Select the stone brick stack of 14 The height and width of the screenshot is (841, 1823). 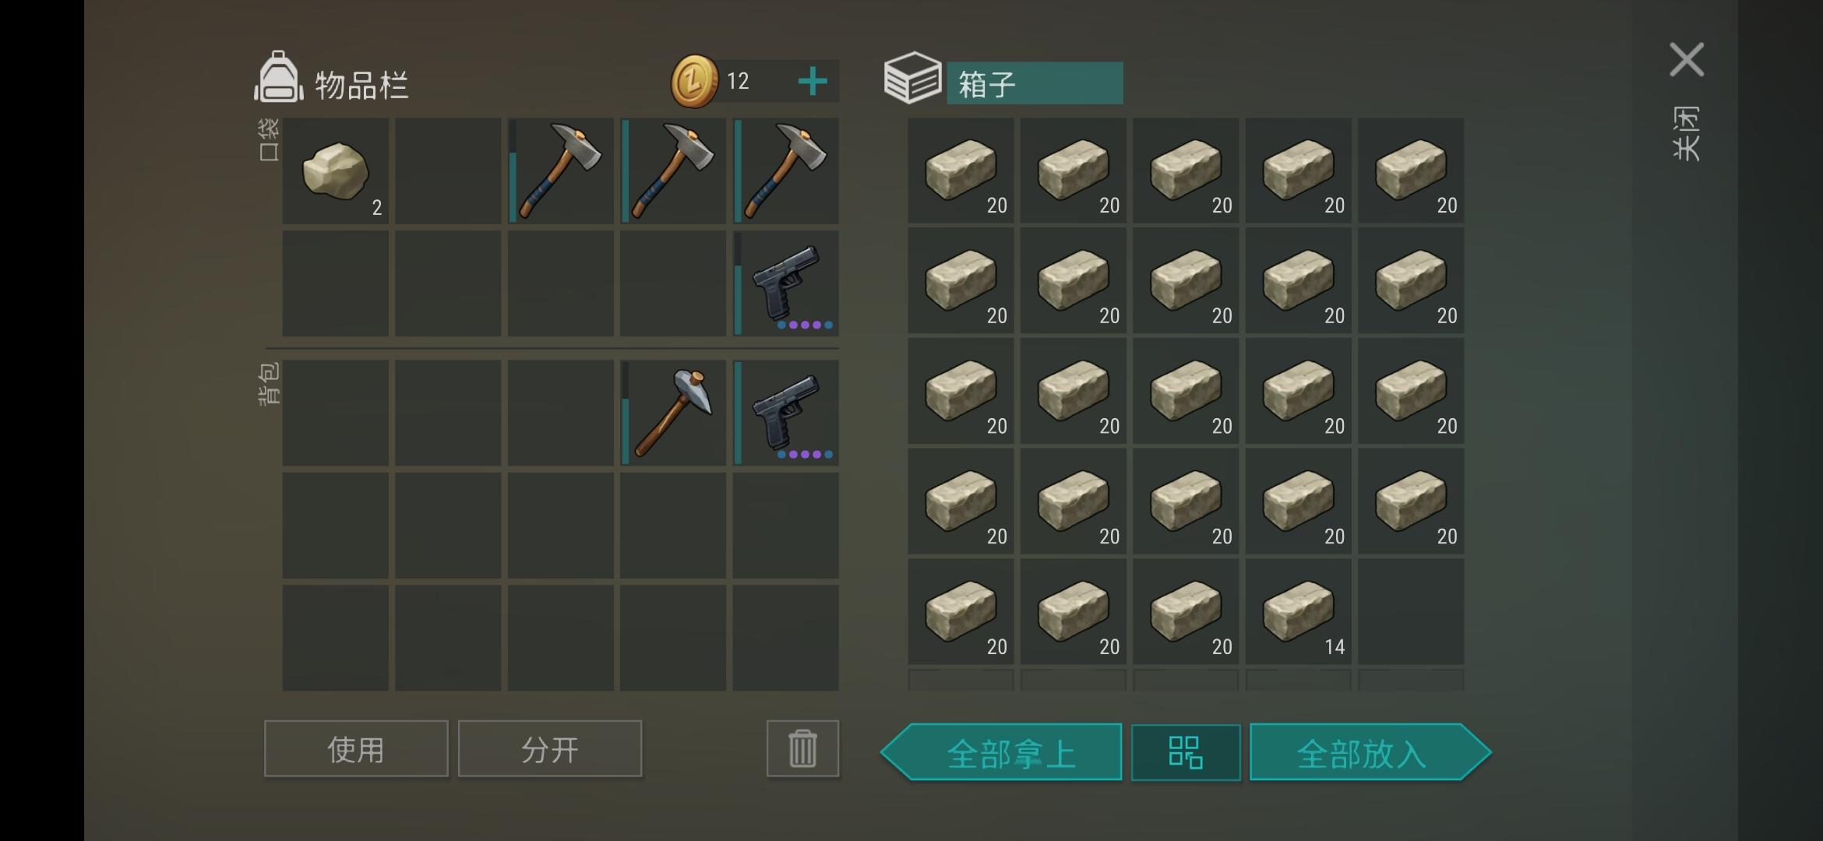pyautogui.click(x=1298, y=611)
